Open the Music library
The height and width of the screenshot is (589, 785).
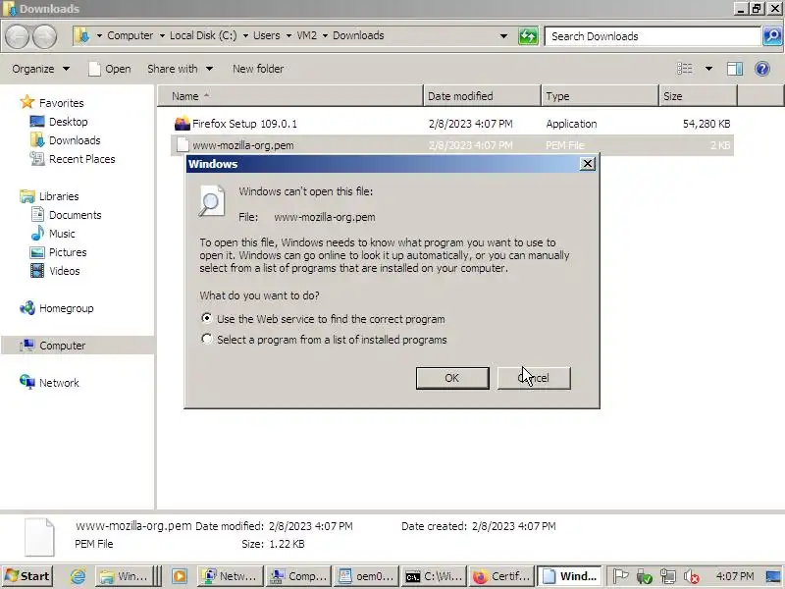(x=62, y=234)
